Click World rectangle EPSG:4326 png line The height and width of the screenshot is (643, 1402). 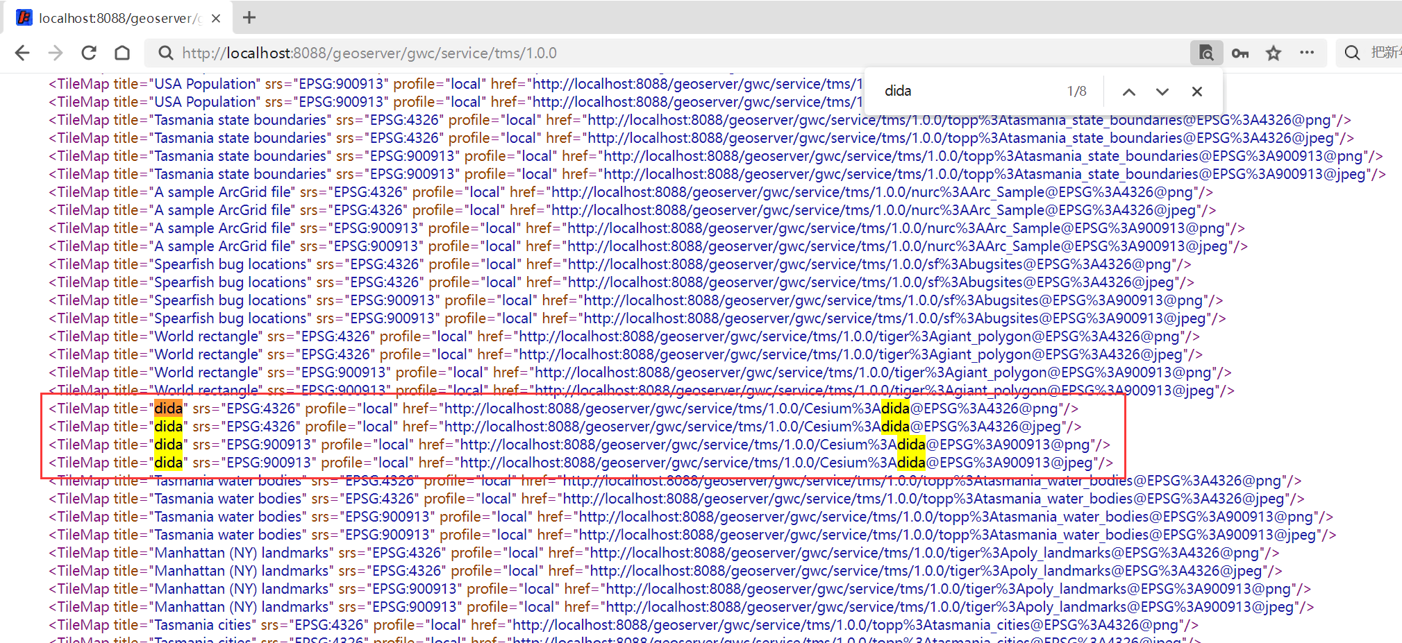click(624, 336)
